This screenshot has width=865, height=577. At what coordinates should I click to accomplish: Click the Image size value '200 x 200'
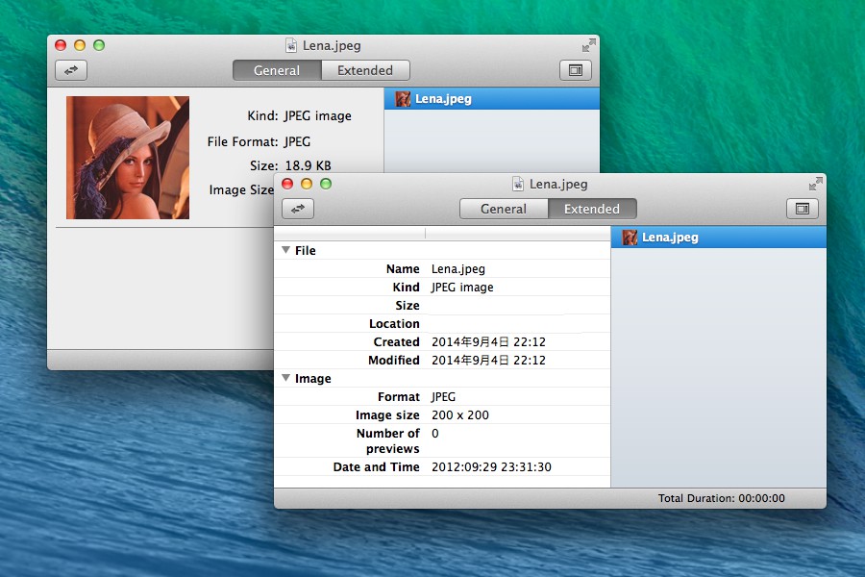(460, 414)
